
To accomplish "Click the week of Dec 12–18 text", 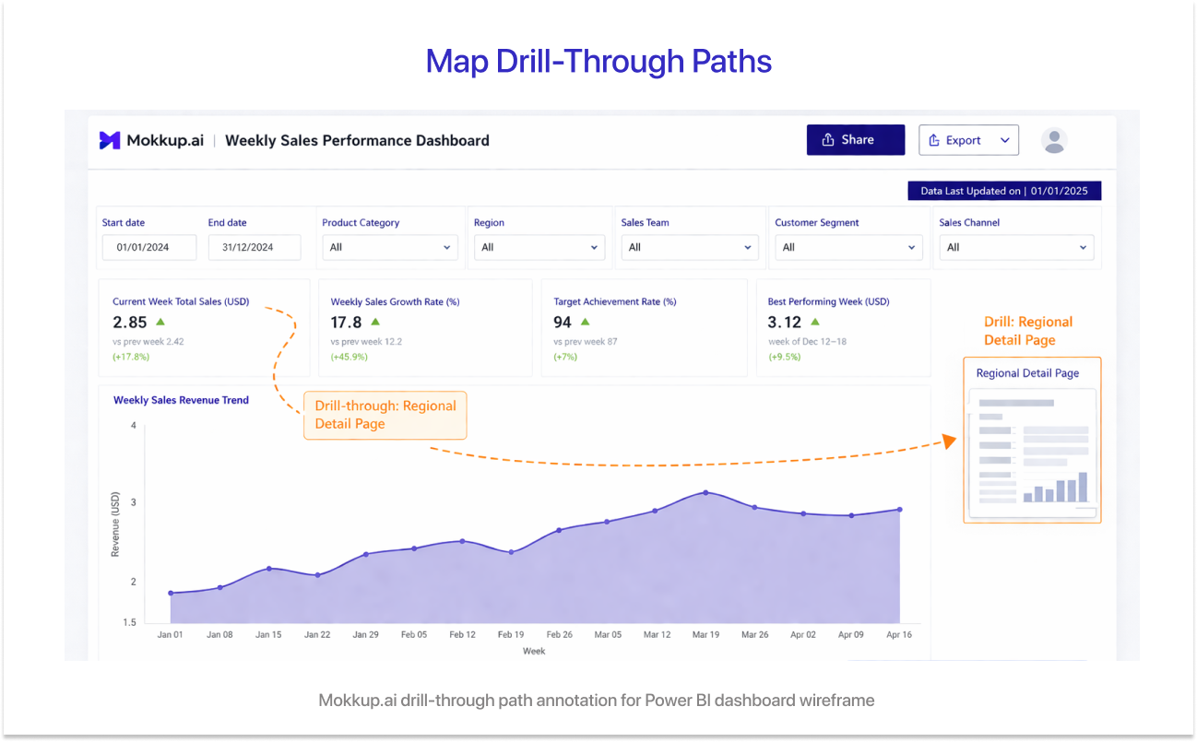I will click(x=807, y=341).
